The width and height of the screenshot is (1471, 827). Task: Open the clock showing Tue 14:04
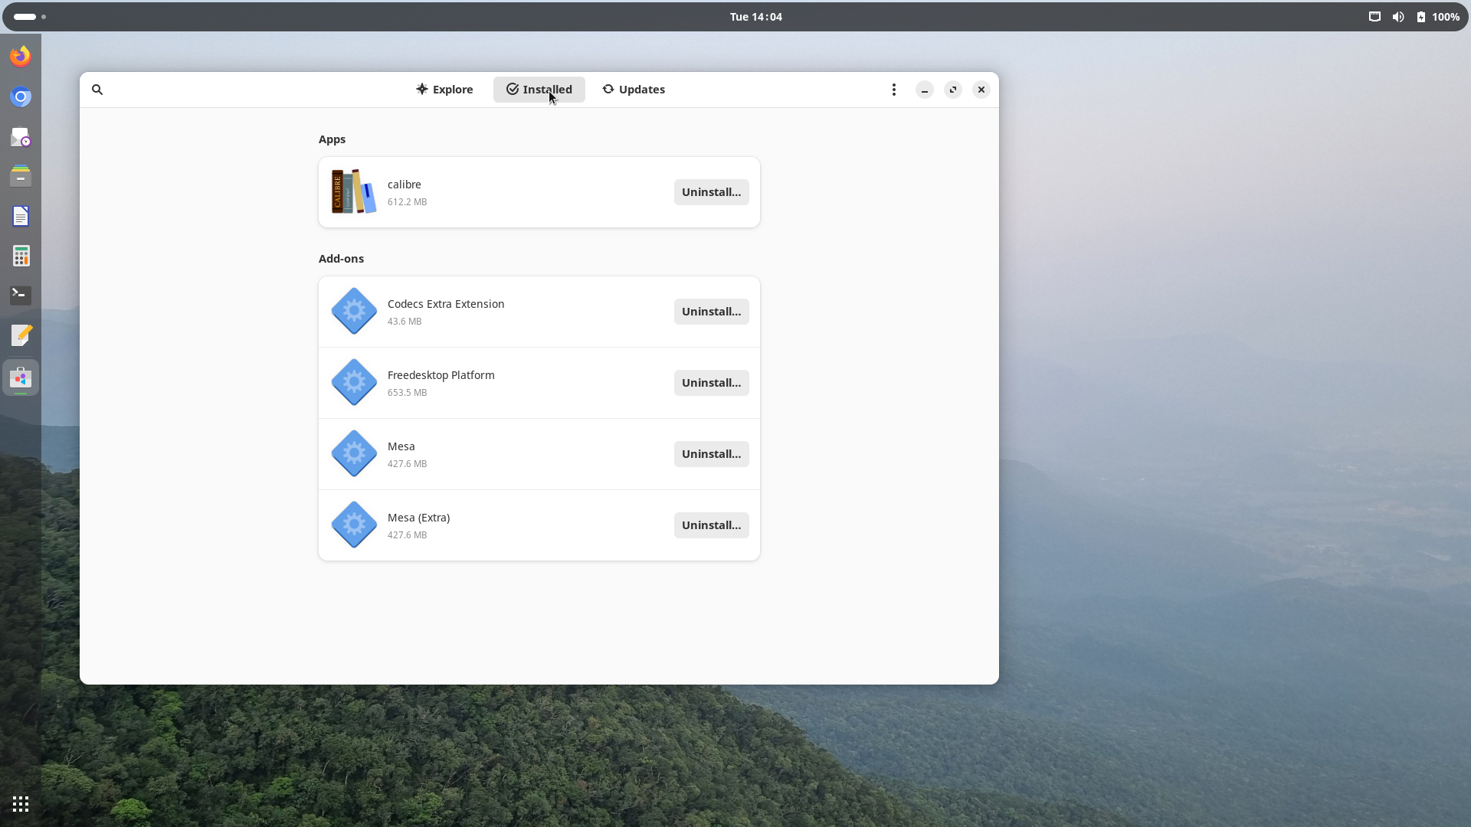pos(755,17)
